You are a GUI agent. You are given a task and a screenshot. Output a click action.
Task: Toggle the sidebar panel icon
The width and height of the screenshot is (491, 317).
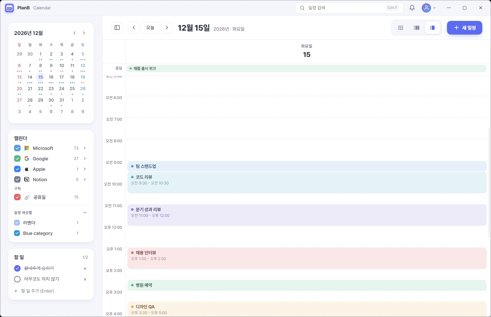click(x=117, y=28)
